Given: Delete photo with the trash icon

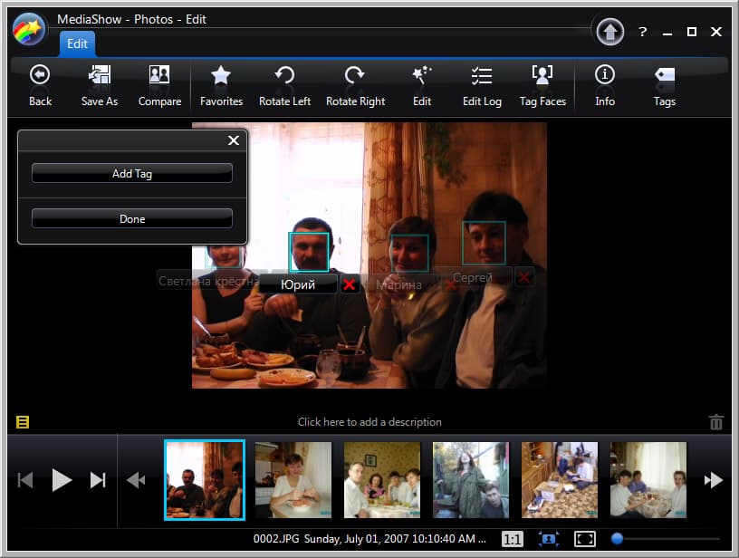Looking at the screenshot, I should pyautogui.click(x=715, y=422).
